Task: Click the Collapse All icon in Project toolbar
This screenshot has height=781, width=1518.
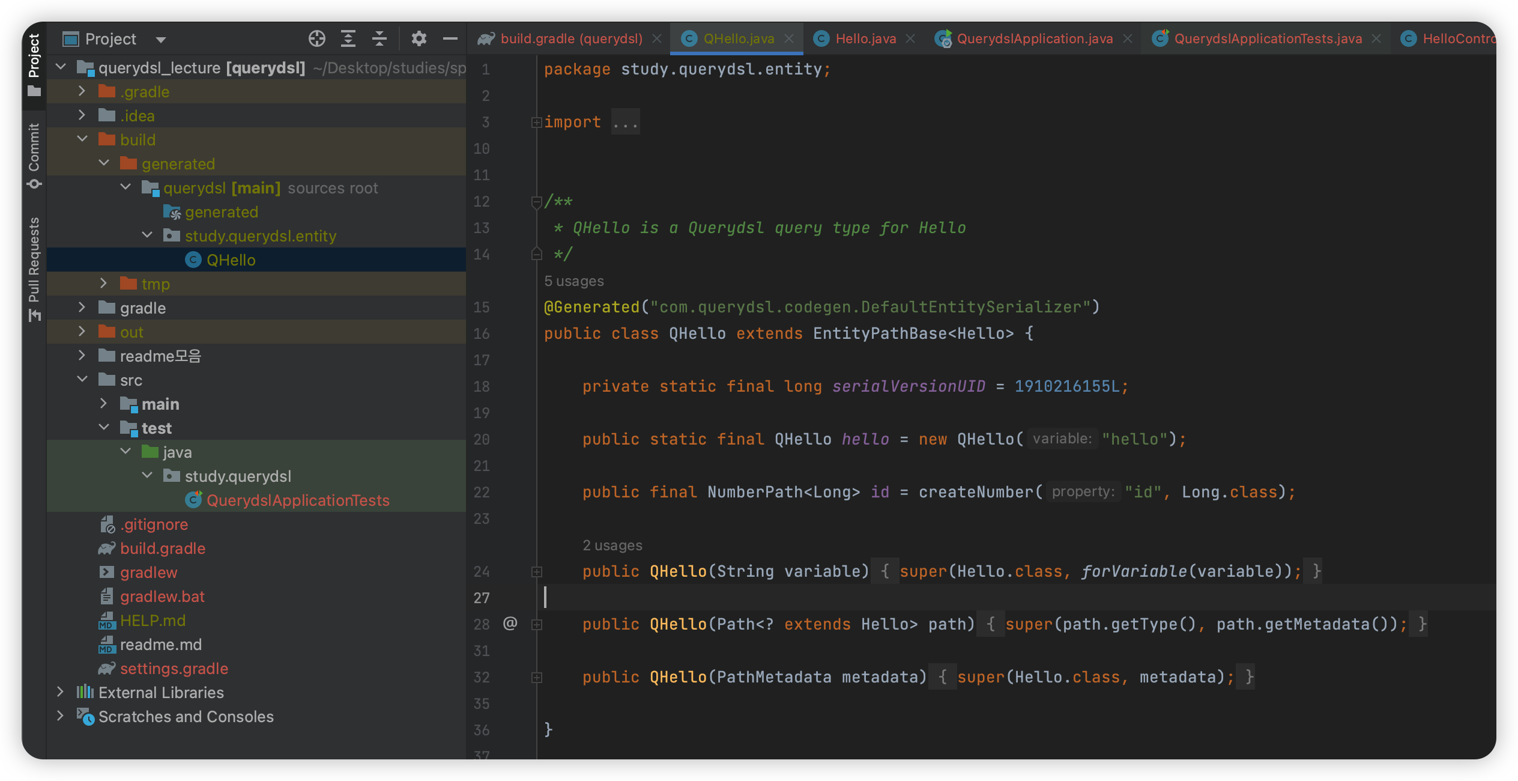Action: (x=379, y=39)
